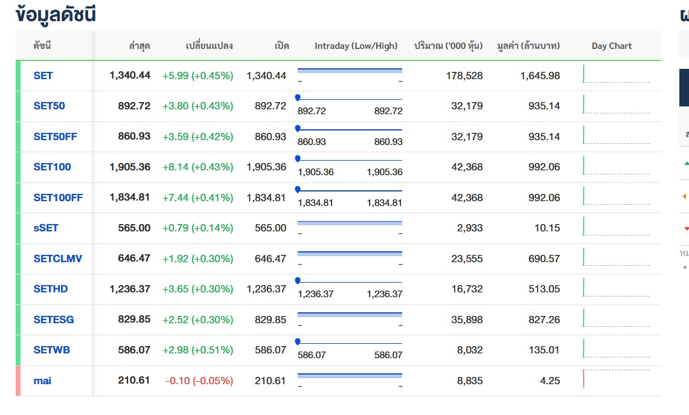The width and height of the screenshot is (689, 415).
Task: Open the mai index link
Action: 42,381
